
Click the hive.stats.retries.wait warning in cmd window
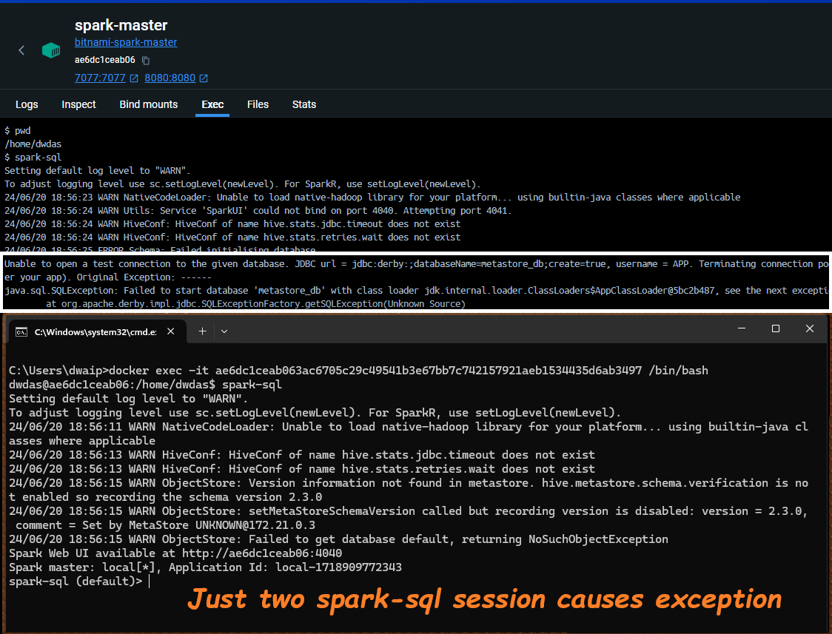coord(302,468)
